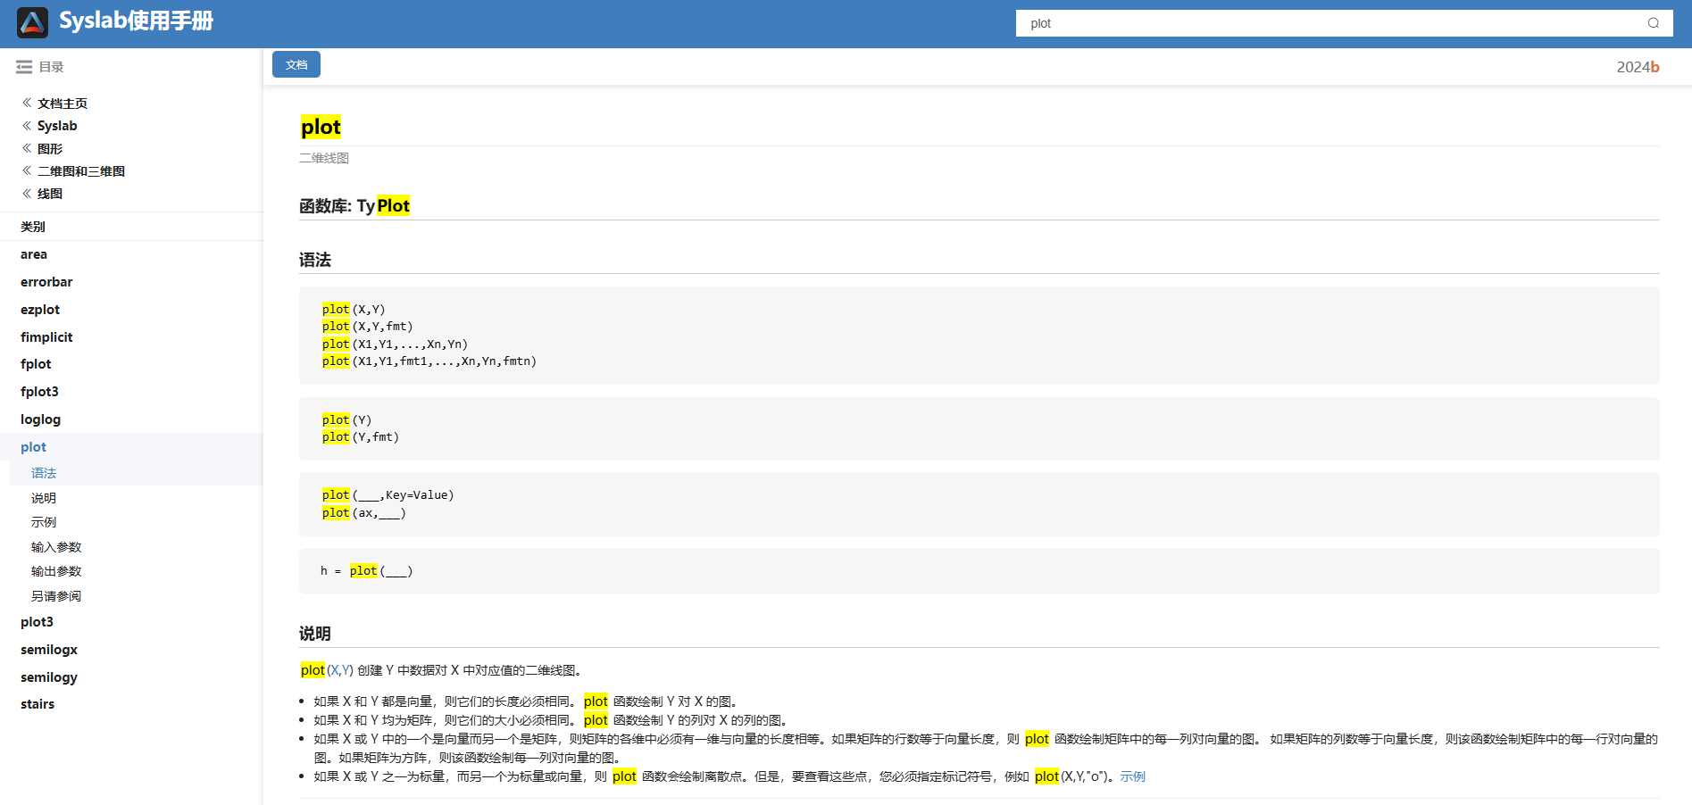Image resolution: width=1692 pixels, height=805 pixels.
Task: Jump to 另请参阅 section in sidebar
Action: tap(56, 596)
